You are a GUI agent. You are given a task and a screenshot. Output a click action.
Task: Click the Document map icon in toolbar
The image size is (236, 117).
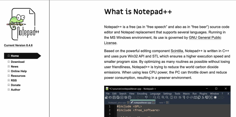pyautogui.click(x=195, y=97)
